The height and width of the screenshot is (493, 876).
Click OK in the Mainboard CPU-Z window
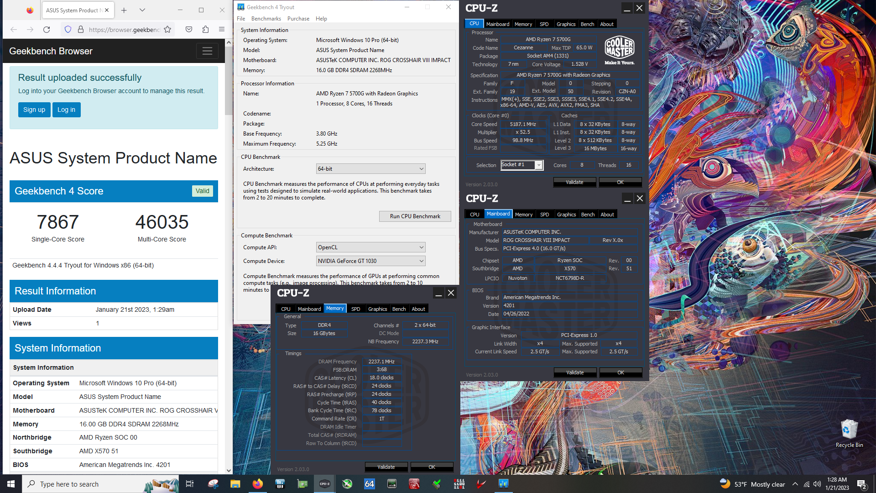620,372
